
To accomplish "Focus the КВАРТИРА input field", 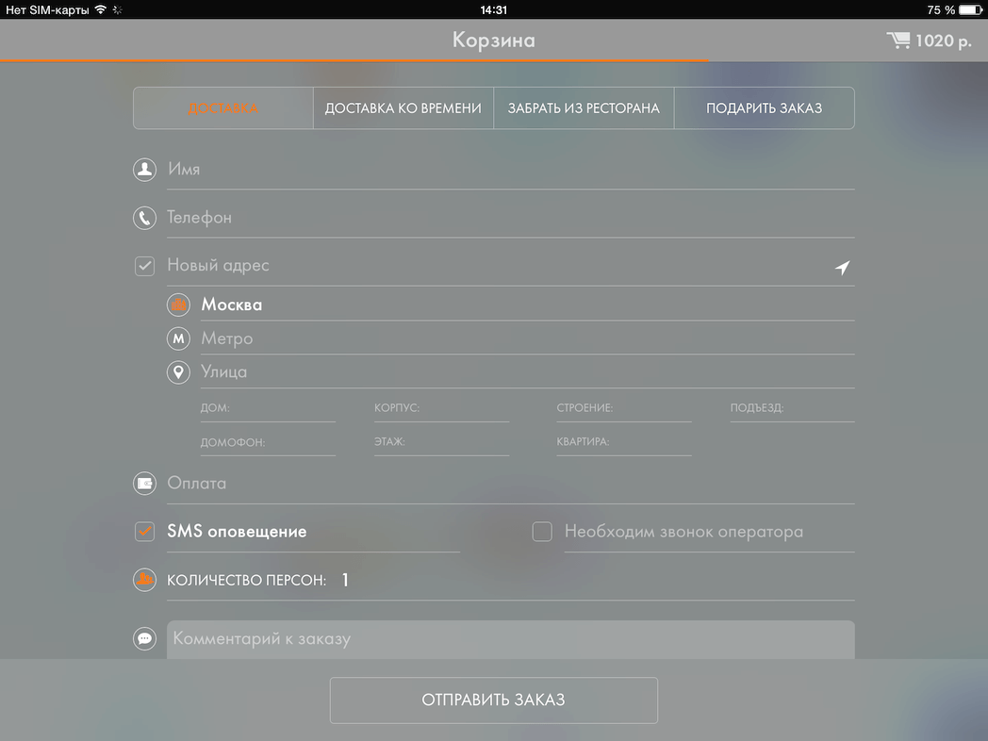I will click(624, 442).
